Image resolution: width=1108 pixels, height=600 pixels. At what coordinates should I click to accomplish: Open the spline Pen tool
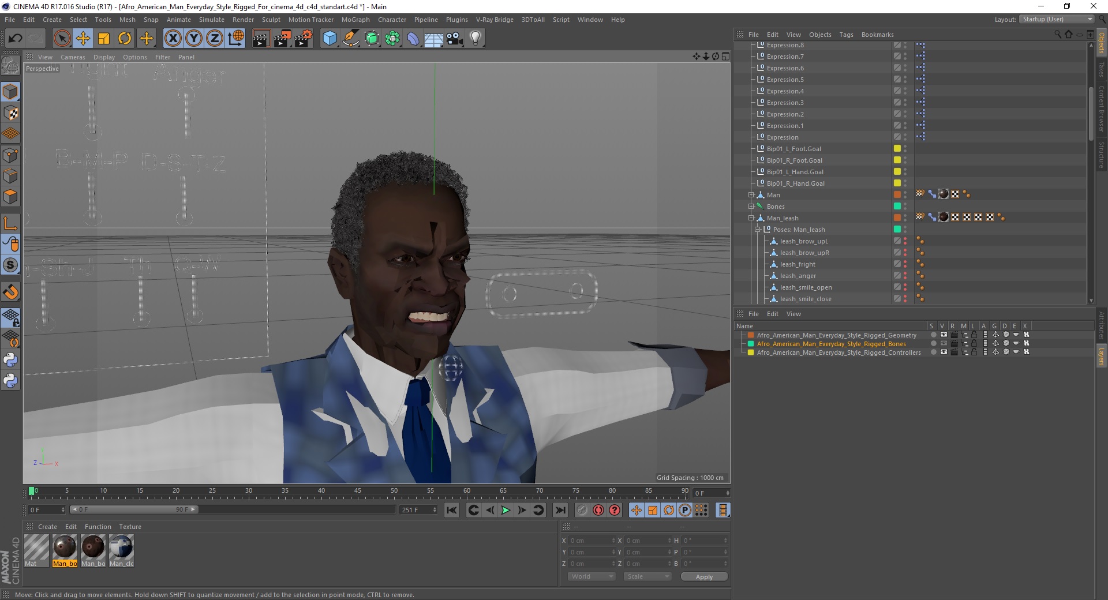pyautogui.click(x=350, y=39)
